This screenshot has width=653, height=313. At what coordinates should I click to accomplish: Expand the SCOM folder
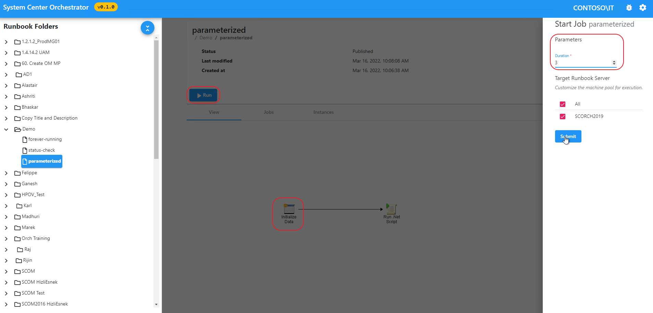(x=6, y=271)
